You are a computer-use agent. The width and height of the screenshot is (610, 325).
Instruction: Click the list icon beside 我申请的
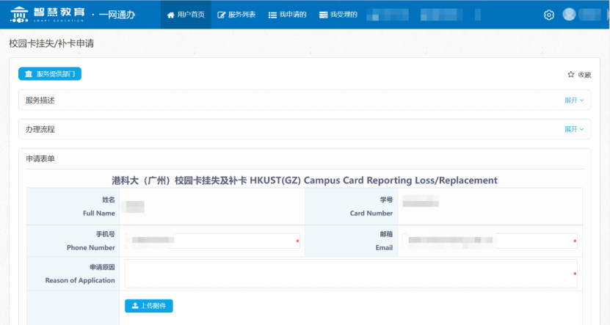tap(272, 15)
